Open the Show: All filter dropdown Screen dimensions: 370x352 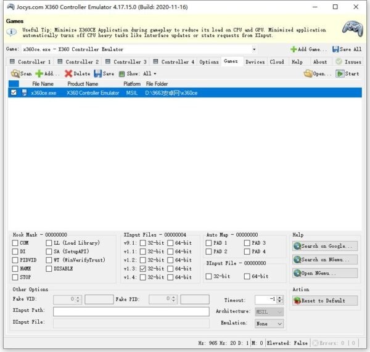point(150,73)
